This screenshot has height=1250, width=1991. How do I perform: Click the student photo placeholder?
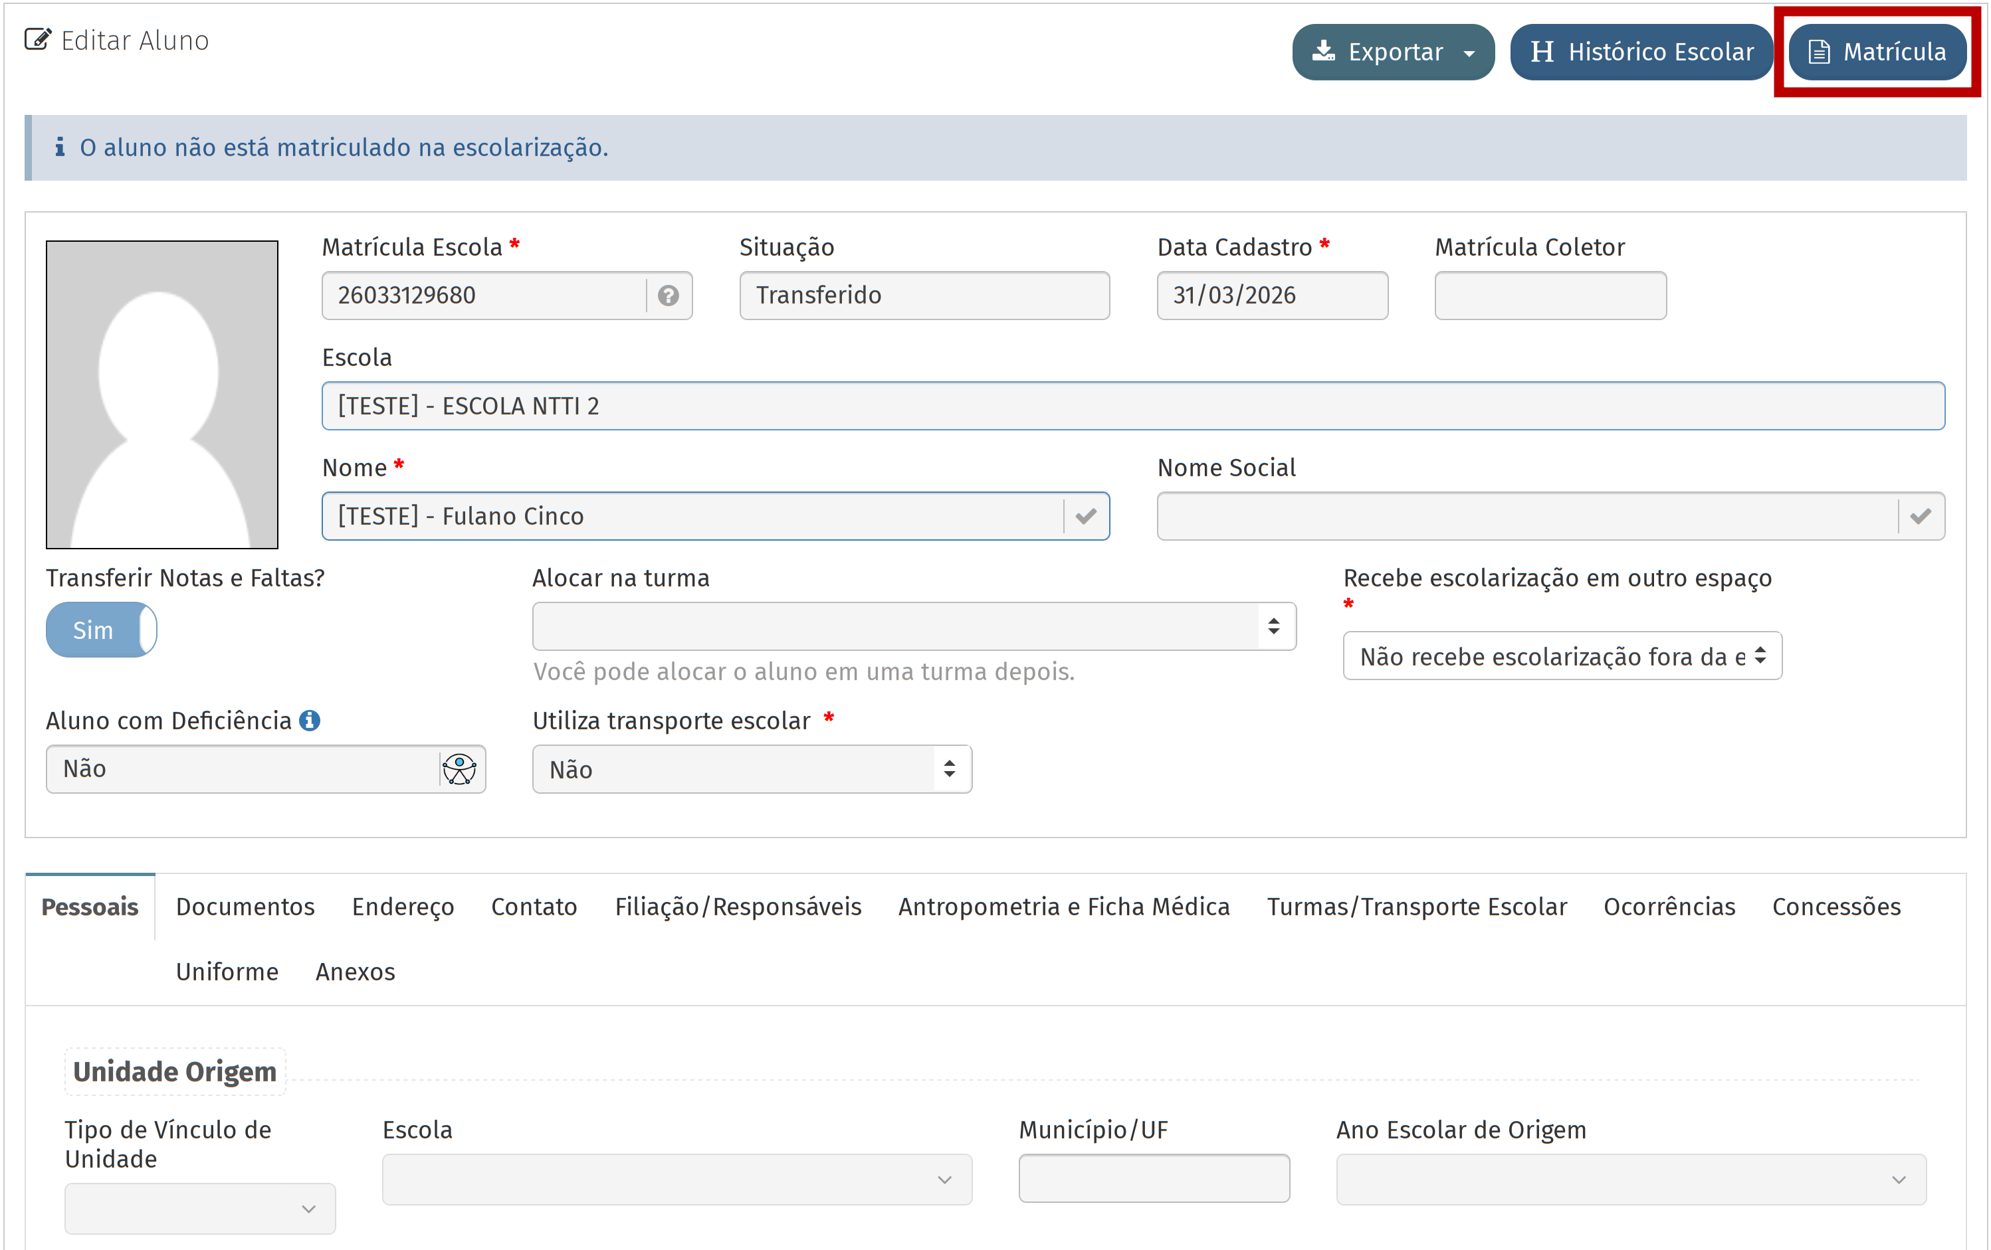coord(162,394)
